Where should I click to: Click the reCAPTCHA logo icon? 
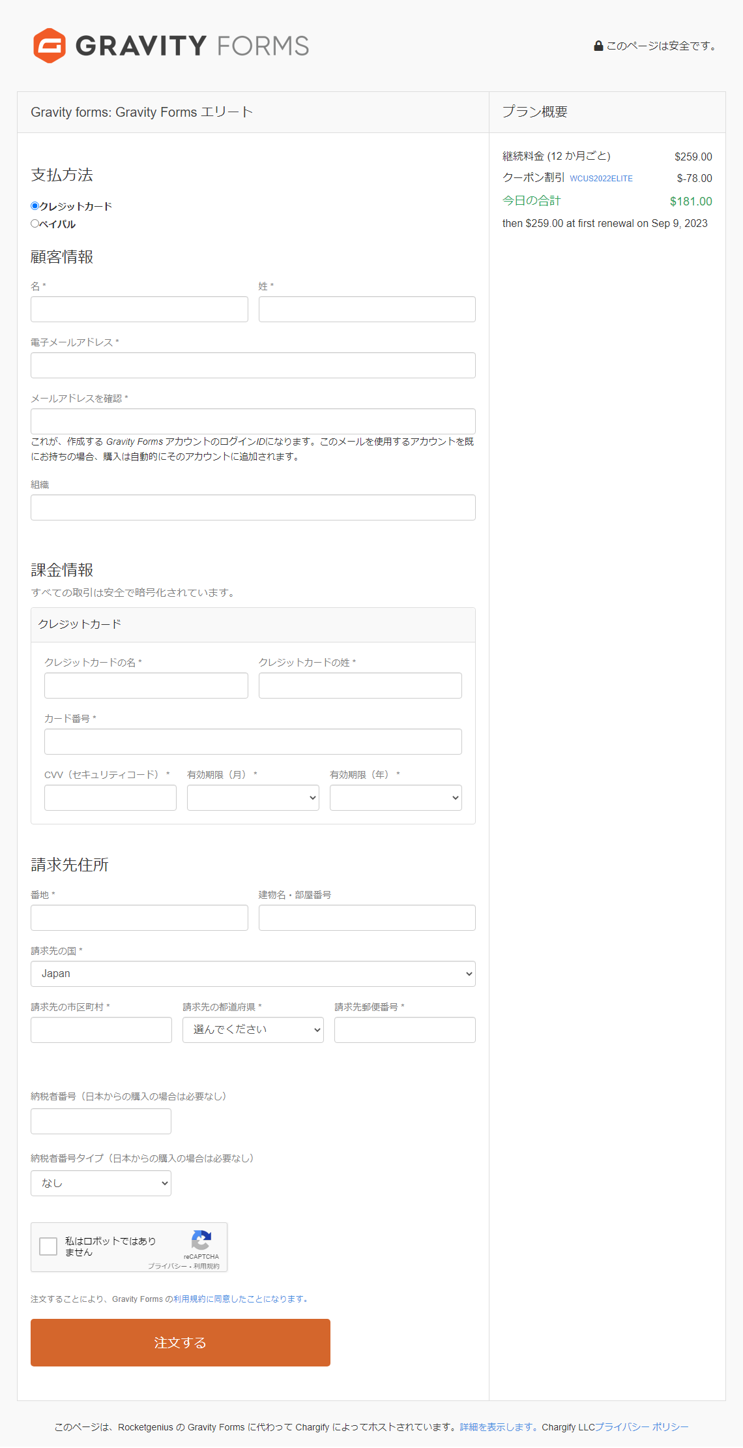(201, 1240)
